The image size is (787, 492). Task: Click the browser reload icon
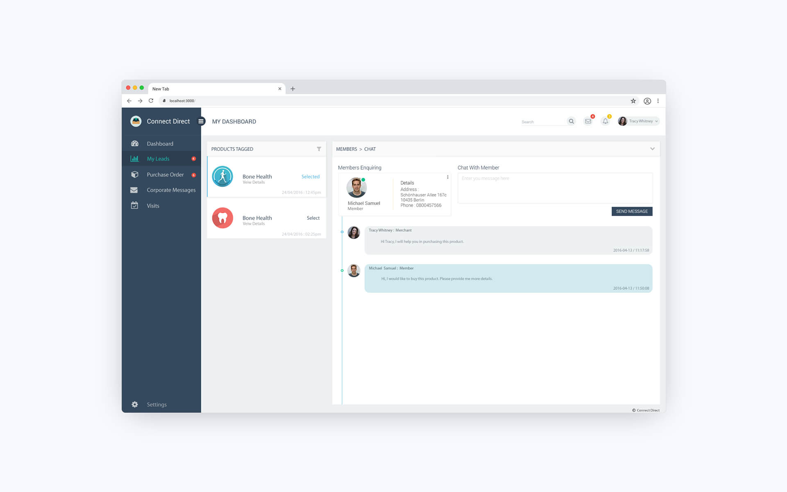(151, 101)
